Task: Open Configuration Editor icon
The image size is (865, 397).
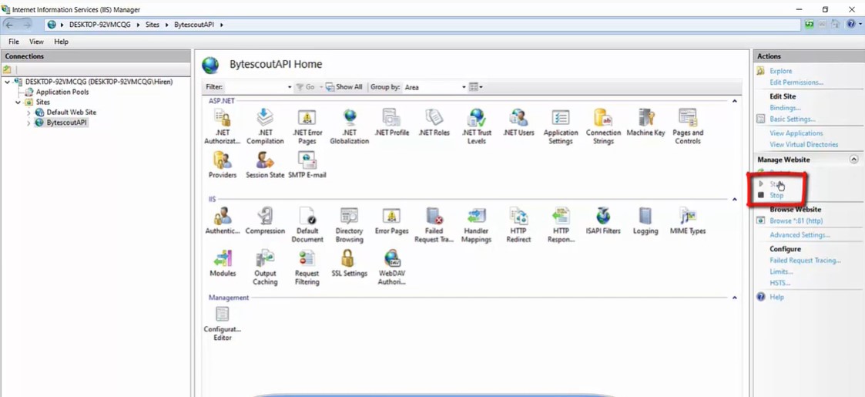Action: 223,323
